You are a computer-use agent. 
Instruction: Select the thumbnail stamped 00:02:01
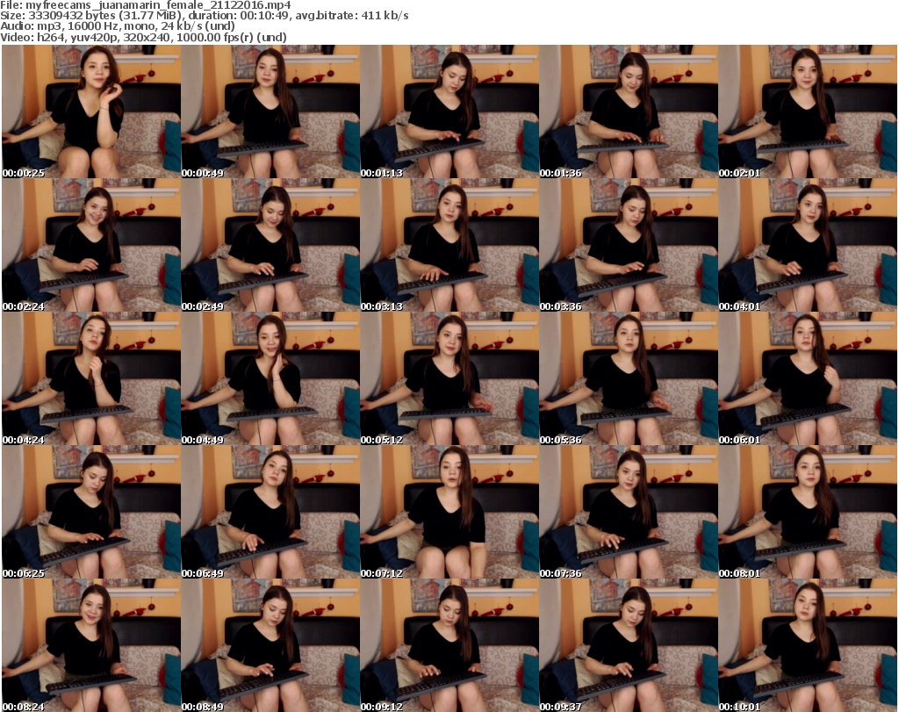point(808,111)
